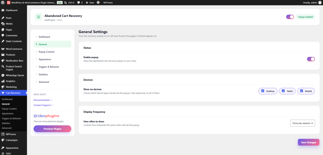Click the General Settings heading

tap(93, 32)
